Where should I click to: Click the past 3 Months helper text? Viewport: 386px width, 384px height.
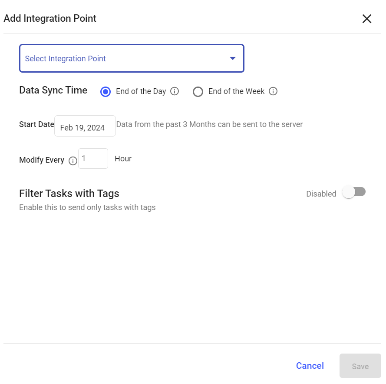(209, 124)
